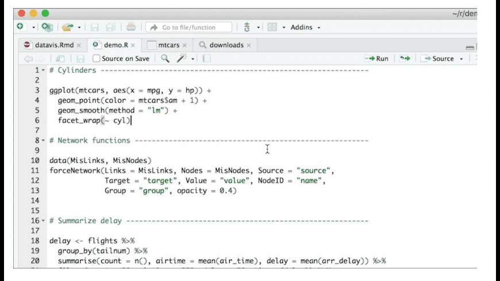Image resolution: width=500 pixels, height=281 pixels.
Task: Click the Re-run previous code icon
Action: click(x=405, y=58)
